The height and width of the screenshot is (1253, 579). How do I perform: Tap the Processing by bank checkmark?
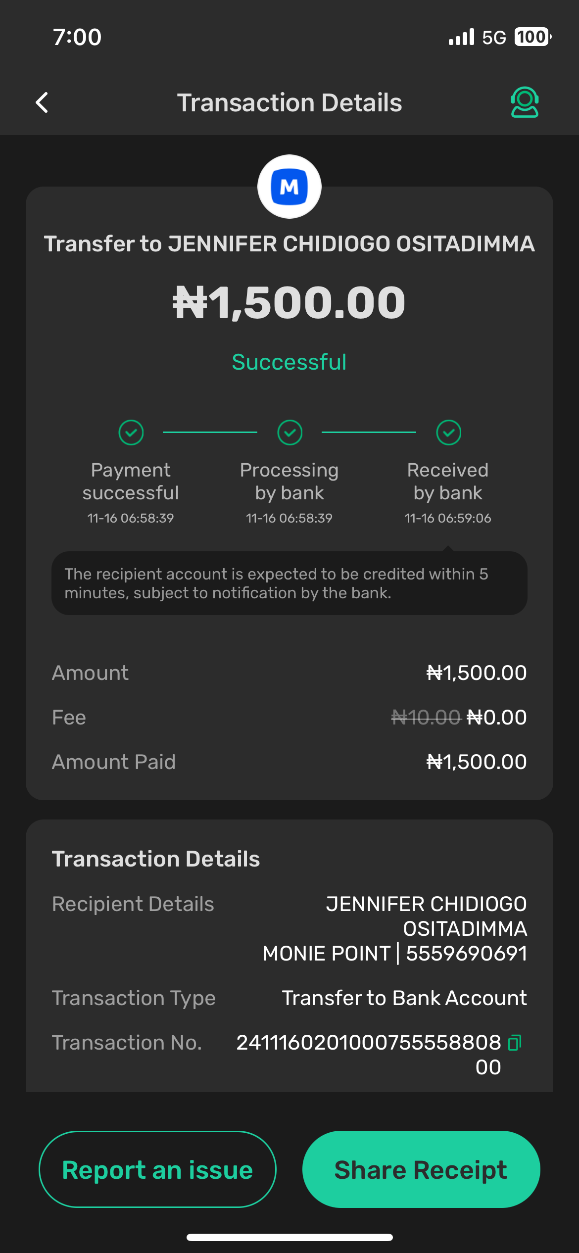[x=289, y=433]
